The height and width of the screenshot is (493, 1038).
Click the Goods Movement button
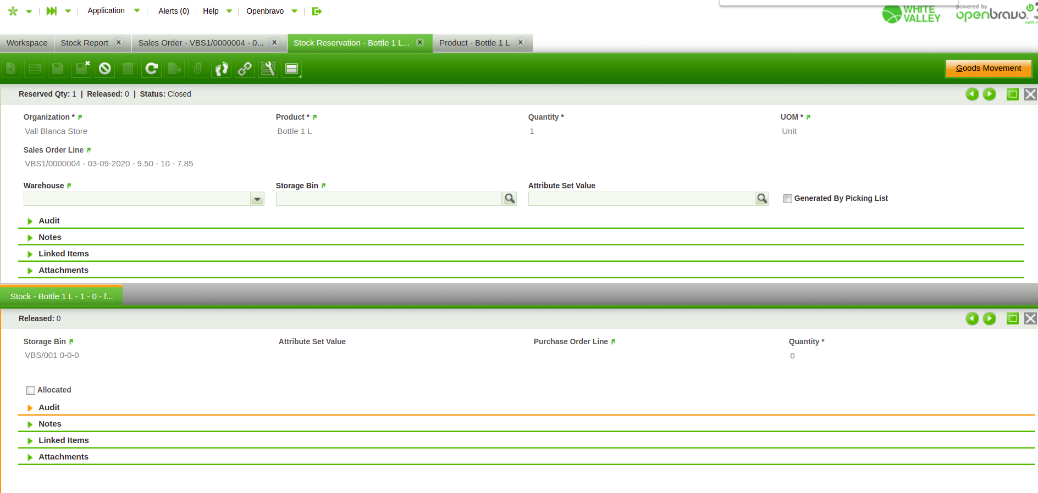tap(989, 69)
